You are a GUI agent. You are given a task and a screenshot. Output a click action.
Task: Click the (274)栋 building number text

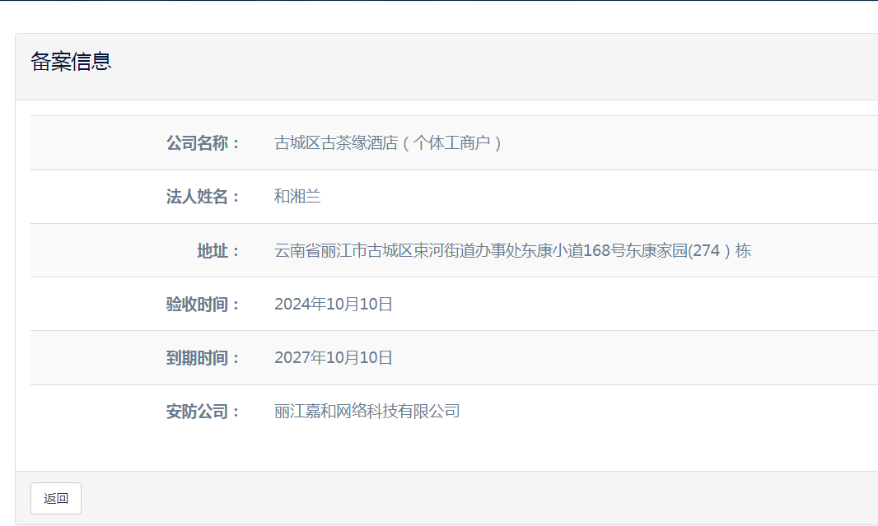click(x=719, y=251)
